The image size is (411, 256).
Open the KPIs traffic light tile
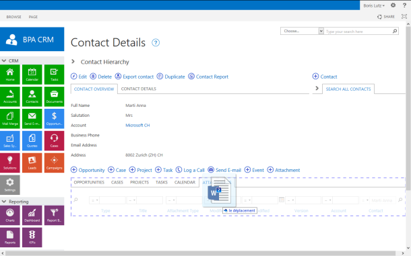point(32,237)
